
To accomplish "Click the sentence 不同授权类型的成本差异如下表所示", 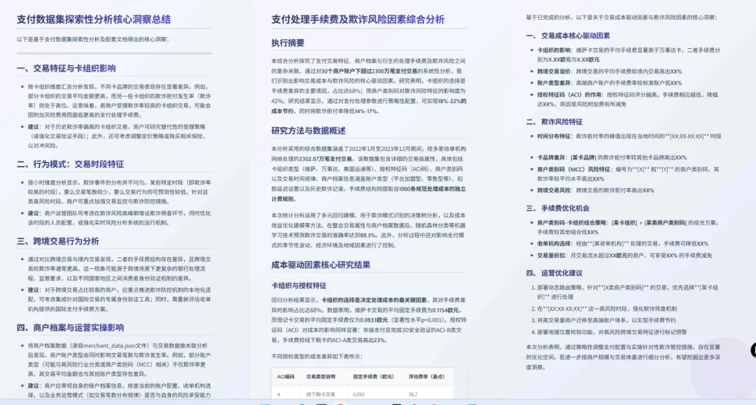I will [x=317, y=356].
